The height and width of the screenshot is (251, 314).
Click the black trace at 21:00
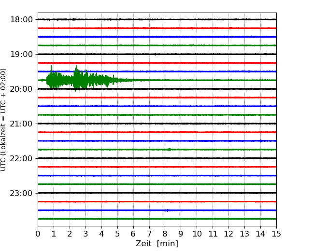(x=157, y=124)
